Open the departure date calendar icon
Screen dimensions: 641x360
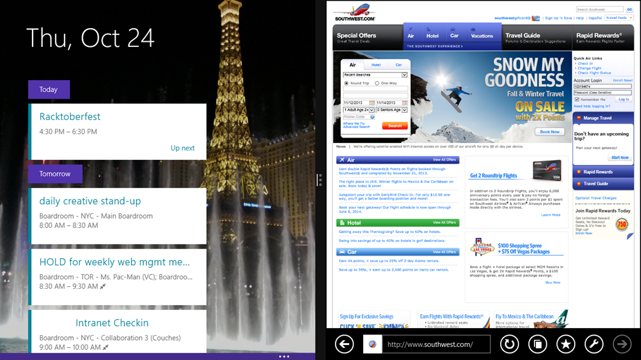pyautogui.click(x=372, y=103)
